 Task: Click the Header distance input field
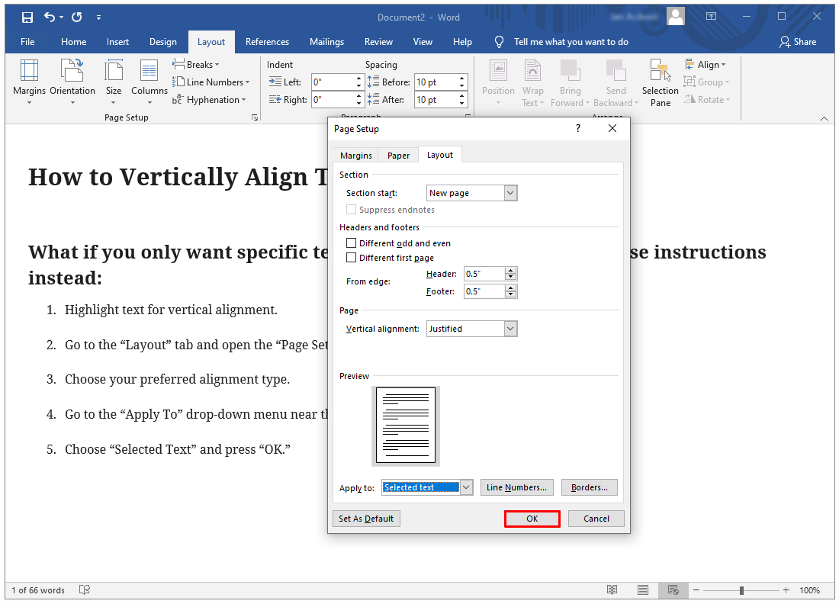(484, 274)
